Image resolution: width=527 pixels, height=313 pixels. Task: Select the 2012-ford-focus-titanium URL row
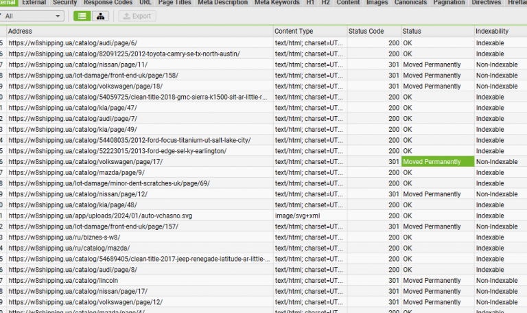pos(130,140)
